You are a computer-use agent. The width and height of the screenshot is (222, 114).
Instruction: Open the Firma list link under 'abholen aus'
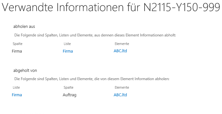point(68,51)
